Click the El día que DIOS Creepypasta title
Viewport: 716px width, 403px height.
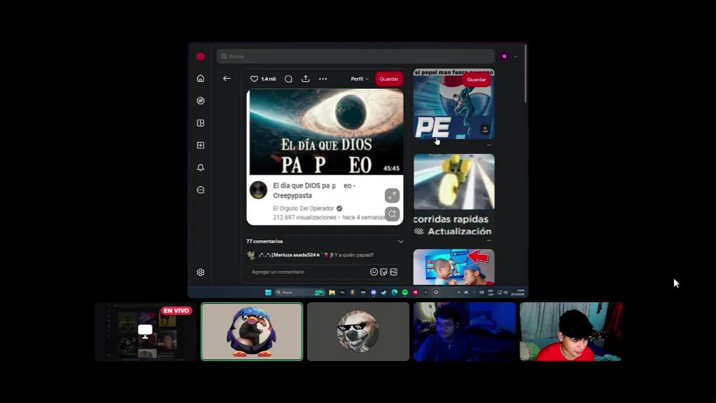coord(314,191)
